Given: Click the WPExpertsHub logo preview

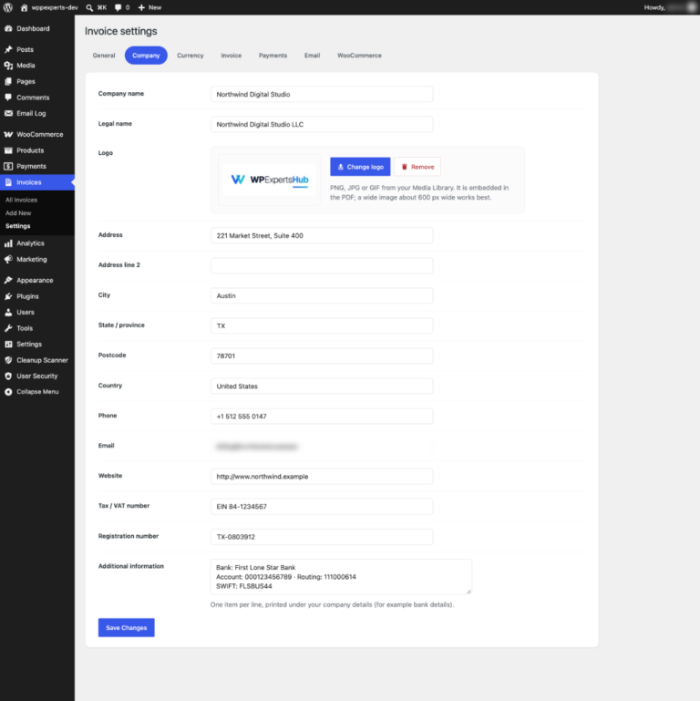Looking at the screenshot, I should [x=270, y=180].
